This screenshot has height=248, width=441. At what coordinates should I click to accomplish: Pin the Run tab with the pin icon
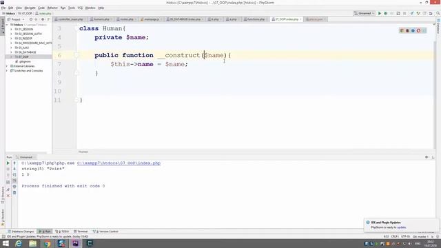[x=8, y=189]
